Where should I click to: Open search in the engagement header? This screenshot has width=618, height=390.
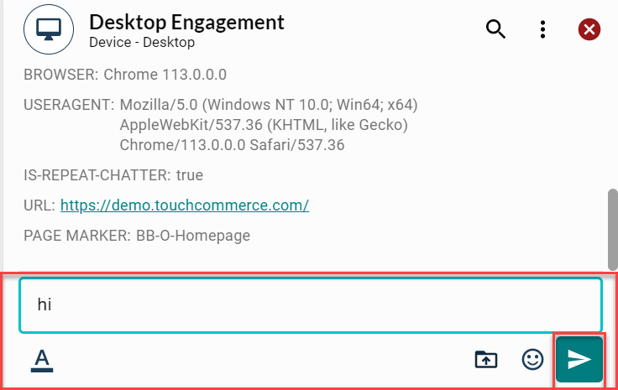tap(496, 30)
